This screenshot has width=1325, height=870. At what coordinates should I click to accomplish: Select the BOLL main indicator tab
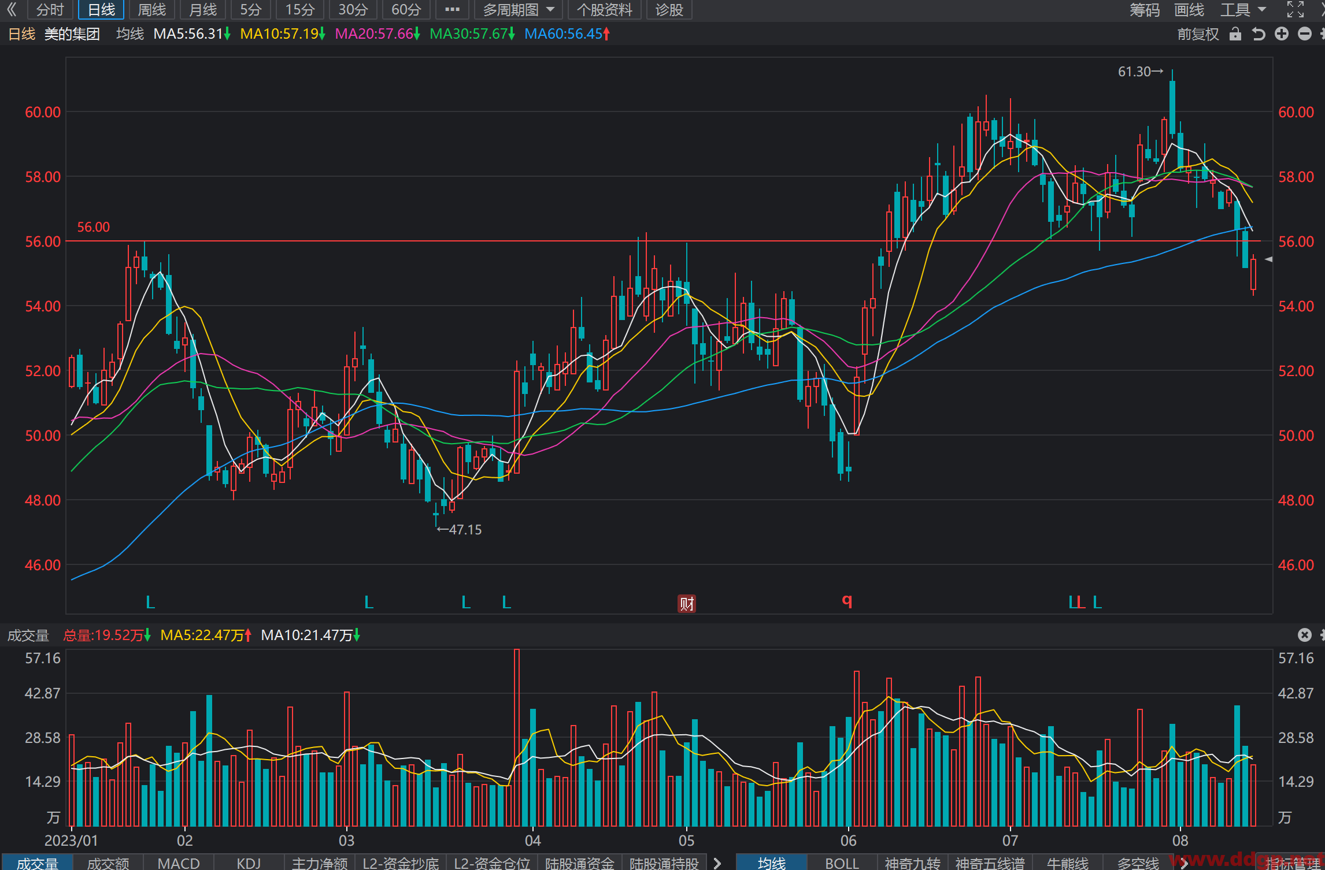(x=842, y=862)
